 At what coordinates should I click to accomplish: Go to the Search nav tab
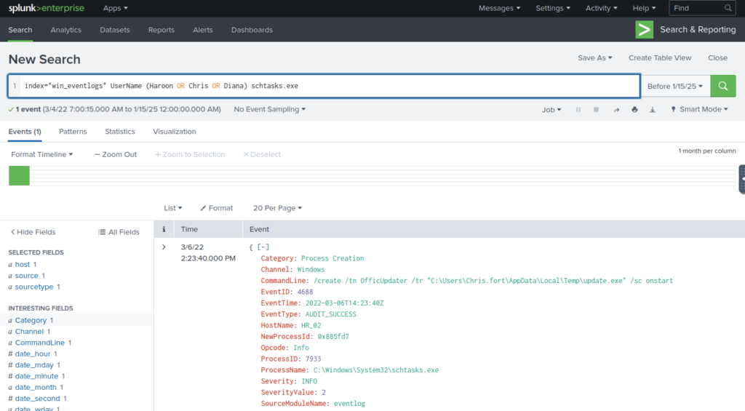tap(20, 30)
